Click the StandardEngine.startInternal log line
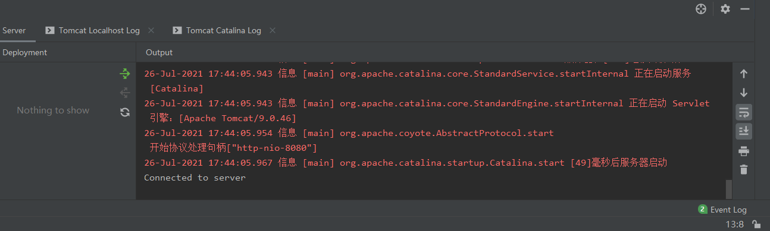 pyautogui.click(x=427, y=103)
